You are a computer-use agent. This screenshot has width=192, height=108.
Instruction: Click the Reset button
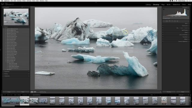click(183, 92)
